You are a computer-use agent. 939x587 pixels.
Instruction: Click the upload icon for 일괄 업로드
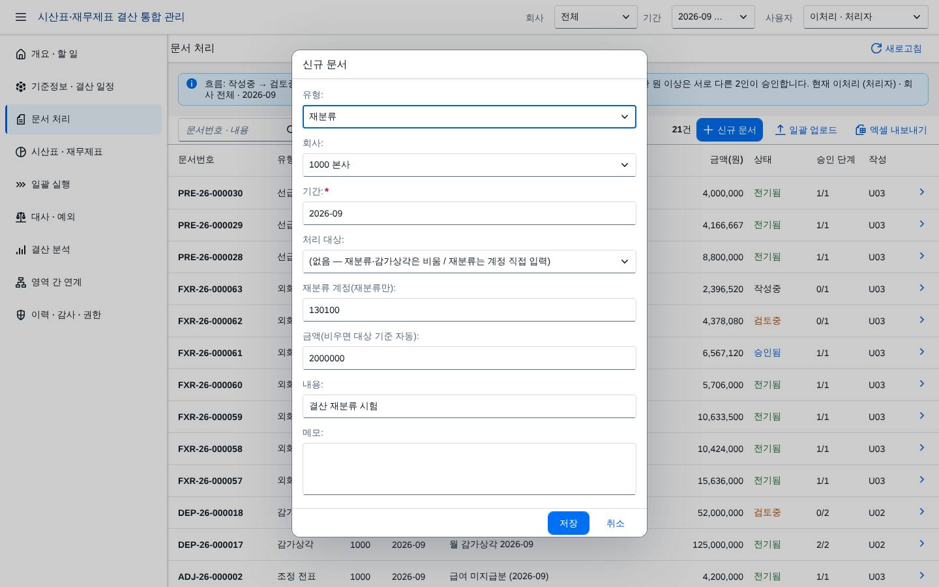[x=780, y=130]
